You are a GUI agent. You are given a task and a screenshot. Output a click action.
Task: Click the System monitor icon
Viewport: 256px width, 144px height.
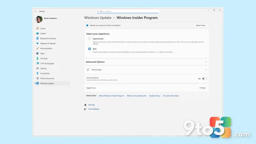click(37, 33)
